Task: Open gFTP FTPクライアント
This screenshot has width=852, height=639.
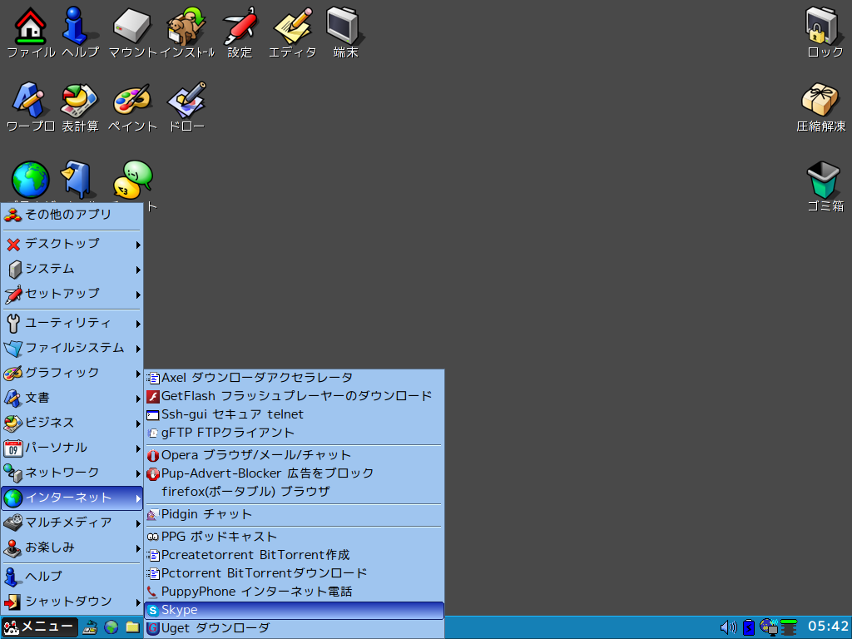Action: pos(294,433)
